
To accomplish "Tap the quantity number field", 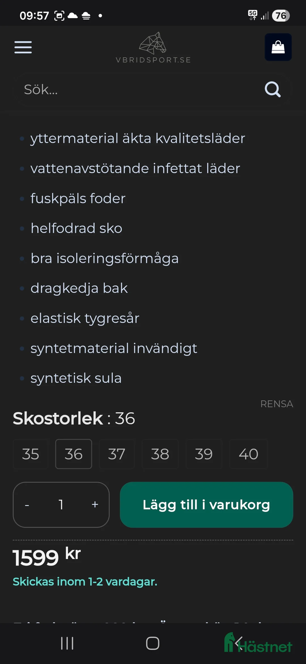I will [x=61, y=505].
